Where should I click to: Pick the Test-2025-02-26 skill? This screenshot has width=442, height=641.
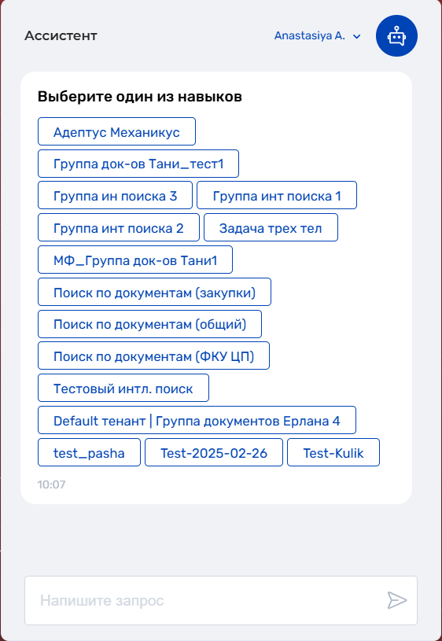(x=214, y=452)
